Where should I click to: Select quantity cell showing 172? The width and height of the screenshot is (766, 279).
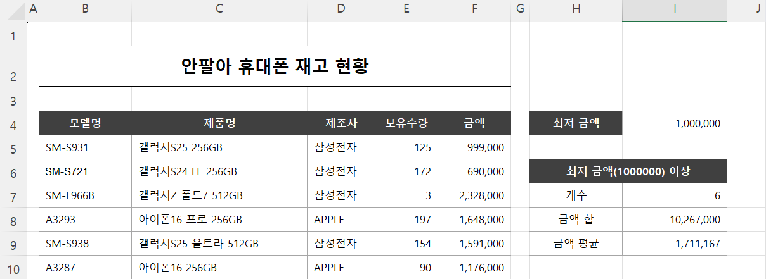406,171
